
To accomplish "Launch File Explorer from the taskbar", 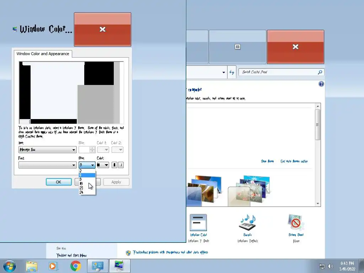I will (x=32, y=266).
